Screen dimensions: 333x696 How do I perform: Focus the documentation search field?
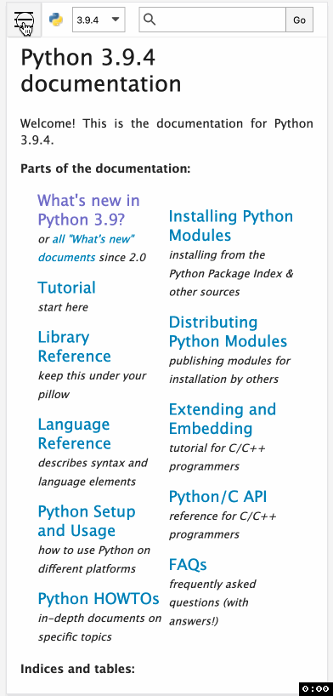pos(220,20)
